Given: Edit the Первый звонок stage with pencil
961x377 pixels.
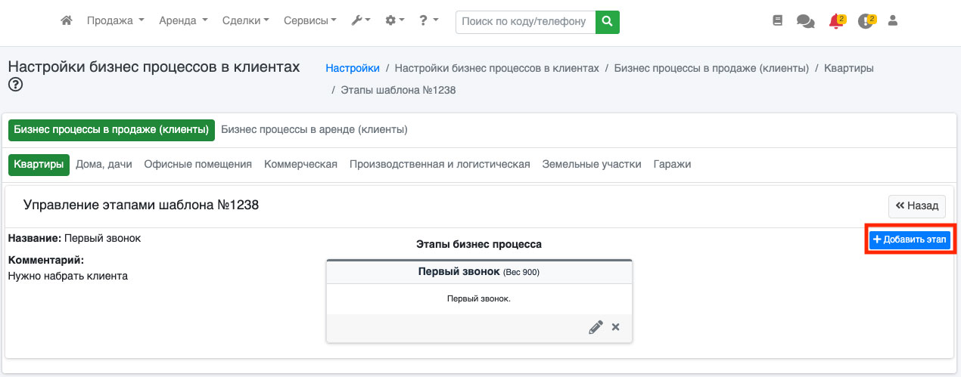Looking at the screenshot, I should point(596,327).
